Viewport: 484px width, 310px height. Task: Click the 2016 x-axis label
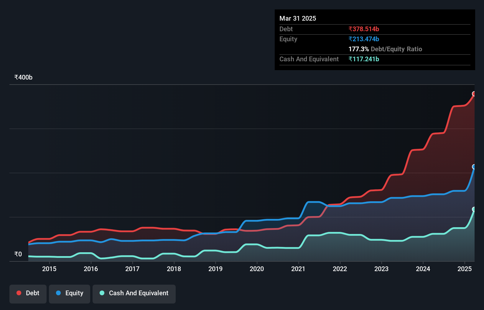tap(91, 269)
